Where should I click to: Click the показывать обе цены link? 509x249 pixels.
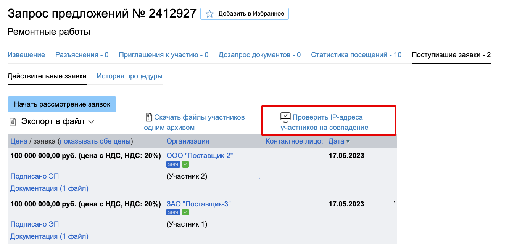95,141
